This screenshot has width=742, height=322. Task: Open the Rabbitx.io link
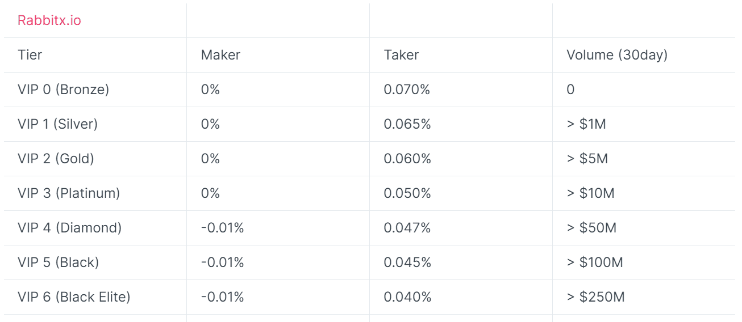[x=49, y=20]
